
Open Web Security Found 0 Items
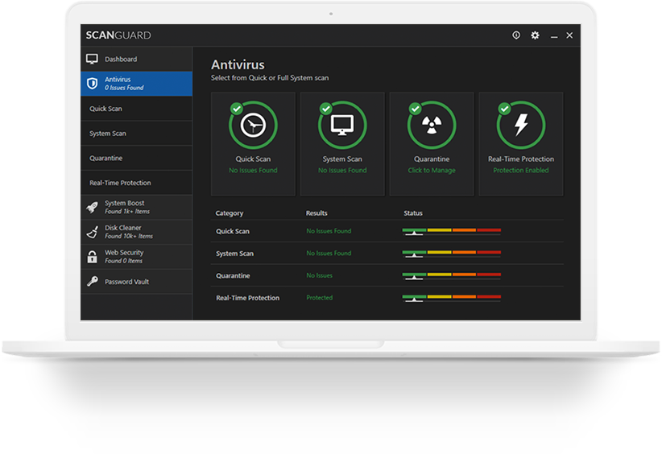tap(136, 257)
